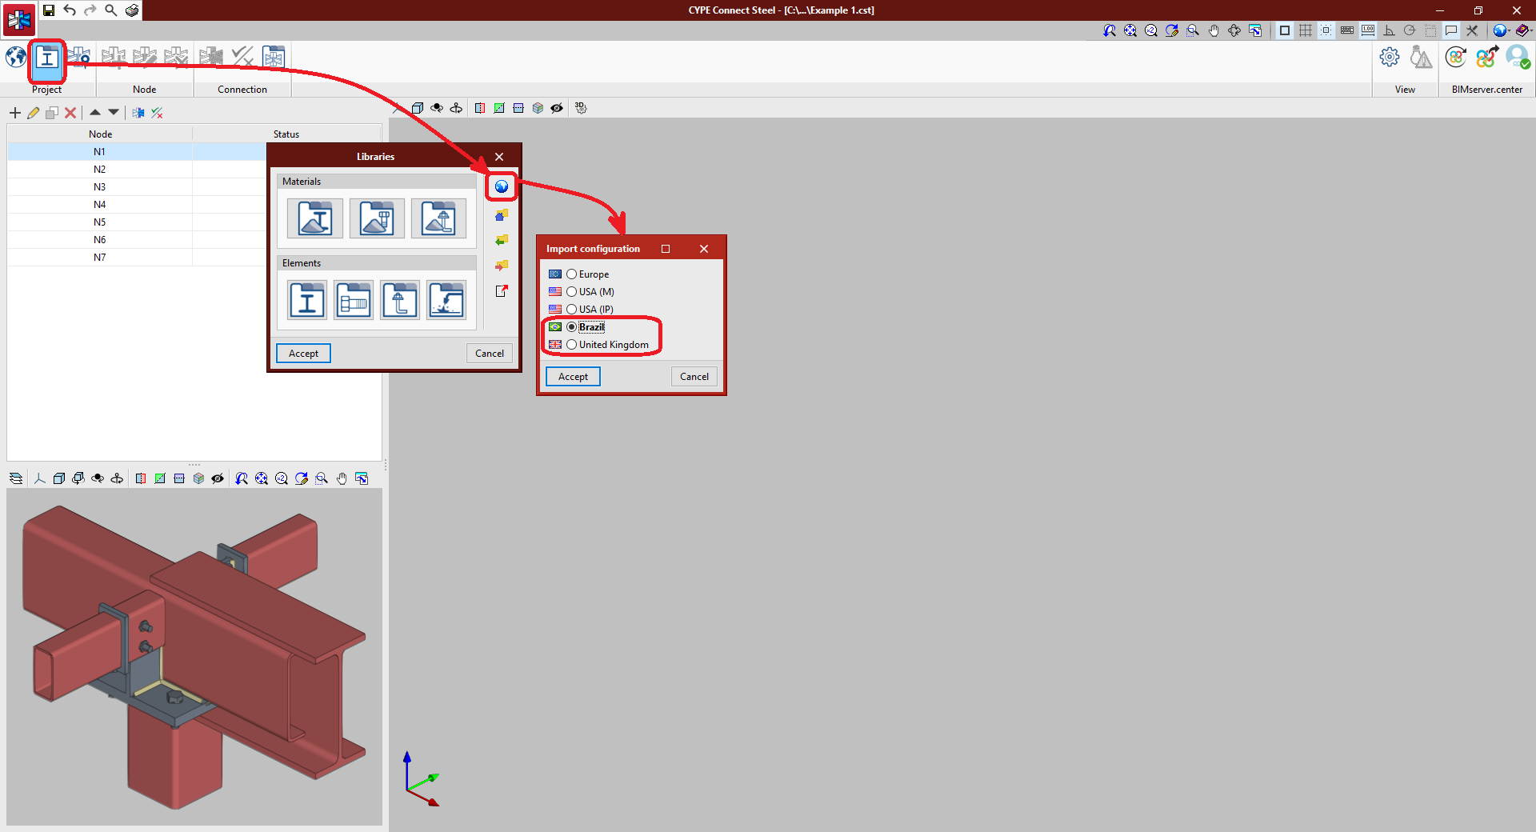The image size is (1536, 832).
Task: Select the Europe radio button
Action: click(x=571, y=274)
